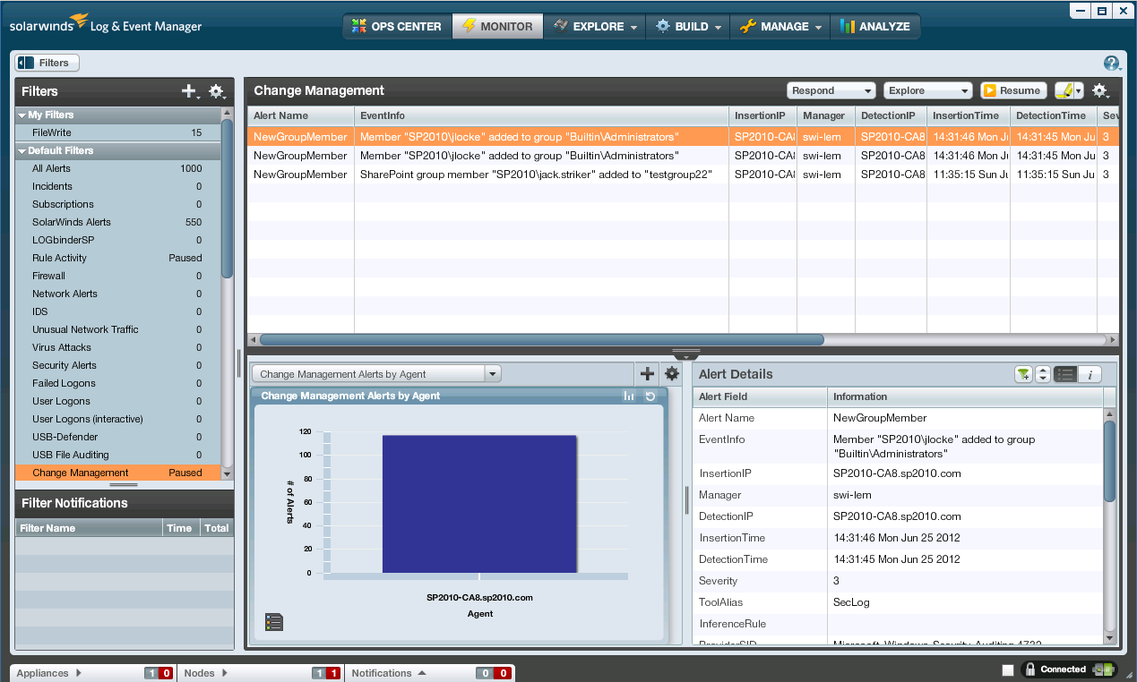Image resolution: width=1137 pixels, height=682 pixels.
Task: Open the Analyze tab
Action: [x=874, y=26]
